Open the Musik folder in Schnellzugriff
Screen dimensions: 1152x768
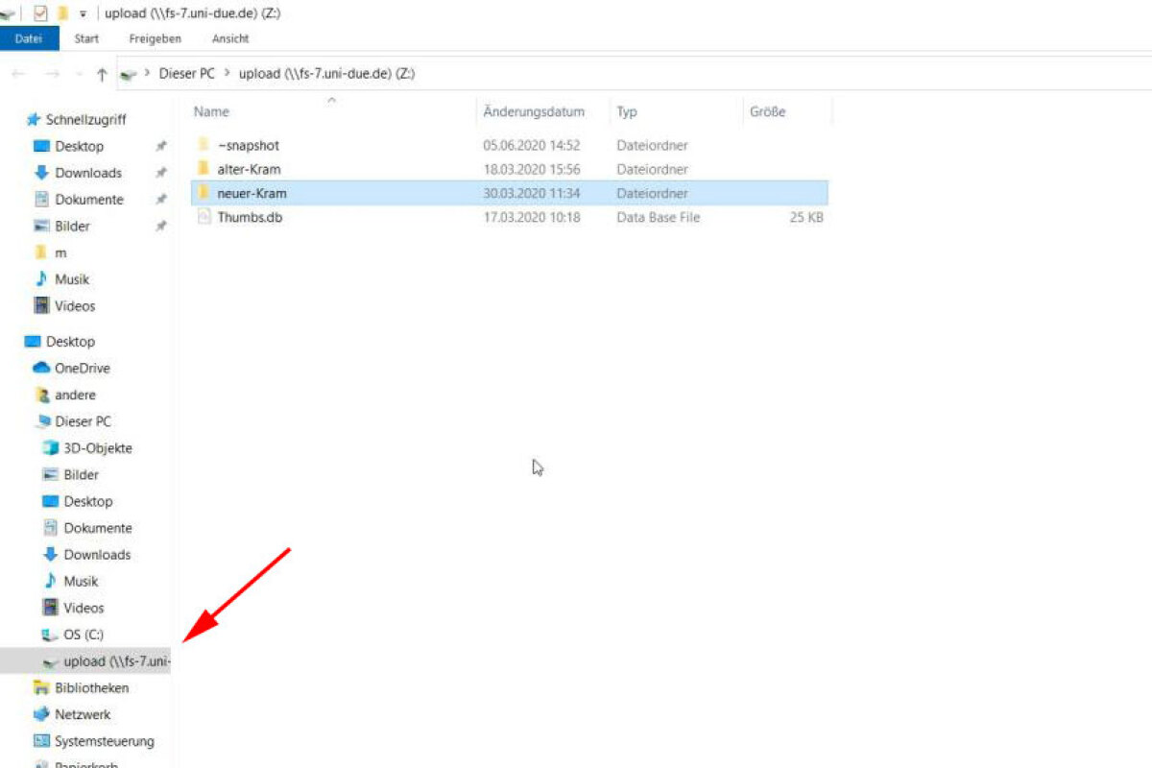tap(71, 279)
